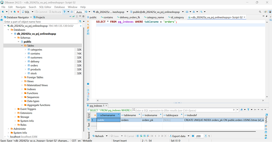Select the Projects tab
Screen dimensions: 272x142
pos(40,17)
